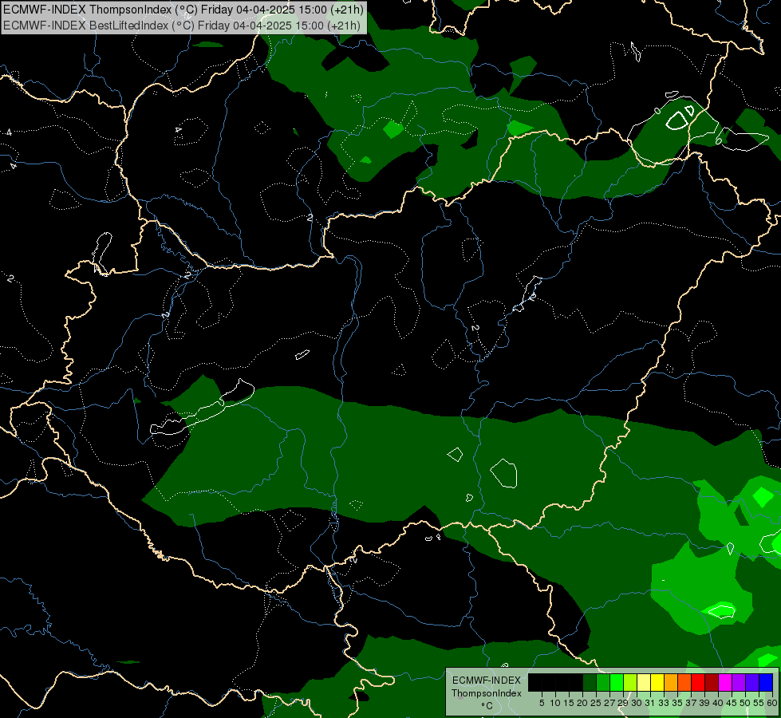Click the legend scale value 37
The image size is (781, 718).
(691, 703)
